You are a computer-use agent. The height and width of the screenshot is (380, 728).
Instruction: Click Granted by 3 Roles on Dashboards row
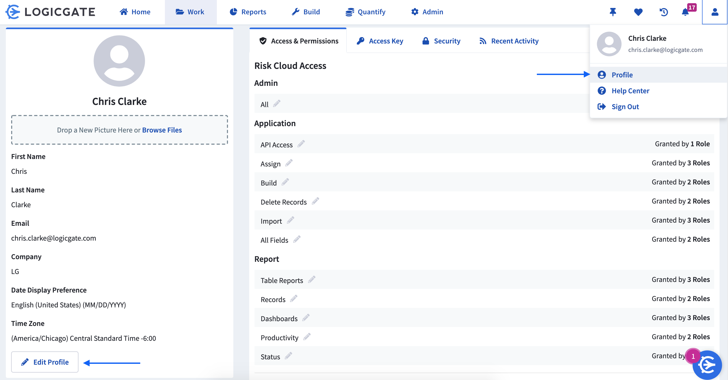coord(681,317)
